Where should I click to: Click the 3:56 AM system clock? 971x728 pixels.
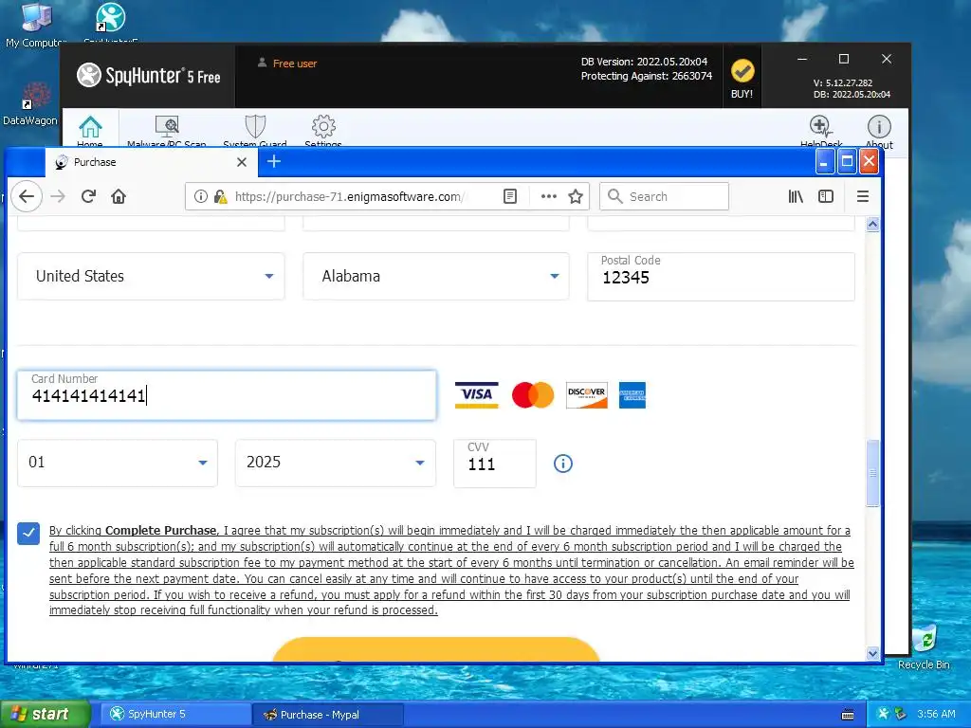[x=936, y=714]
